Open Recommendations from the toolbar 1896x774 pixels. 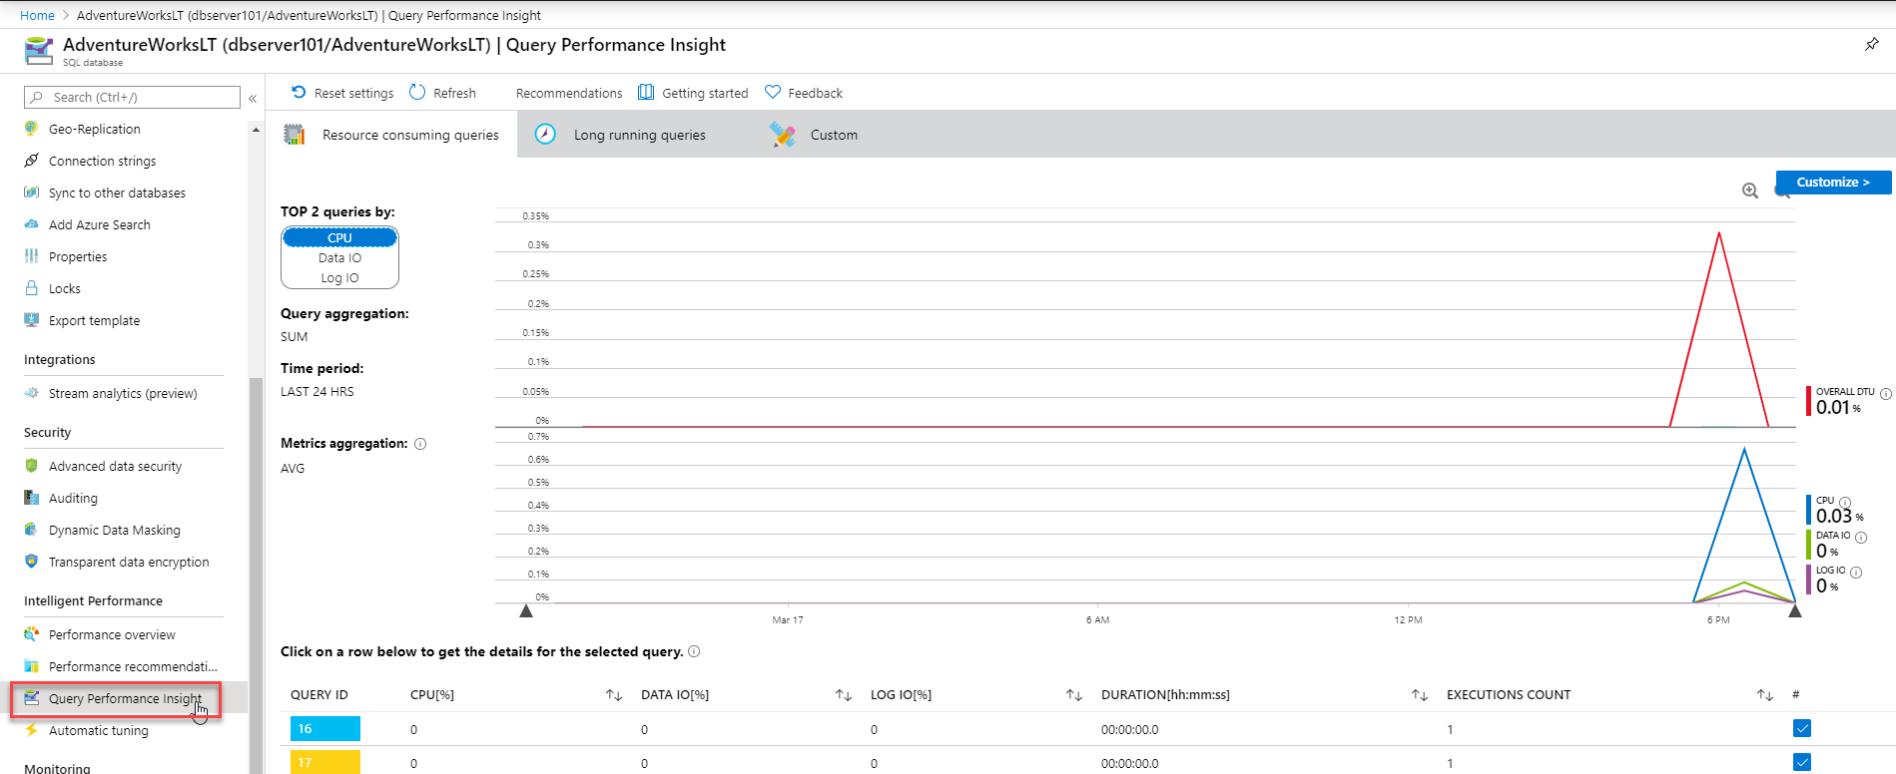569,93
